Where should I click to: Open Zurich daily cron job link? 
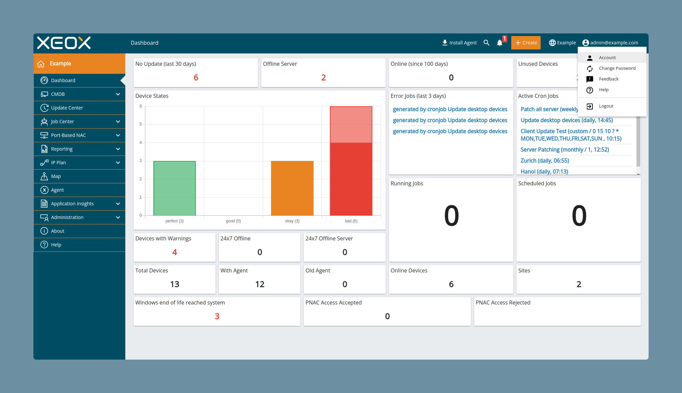545,161
